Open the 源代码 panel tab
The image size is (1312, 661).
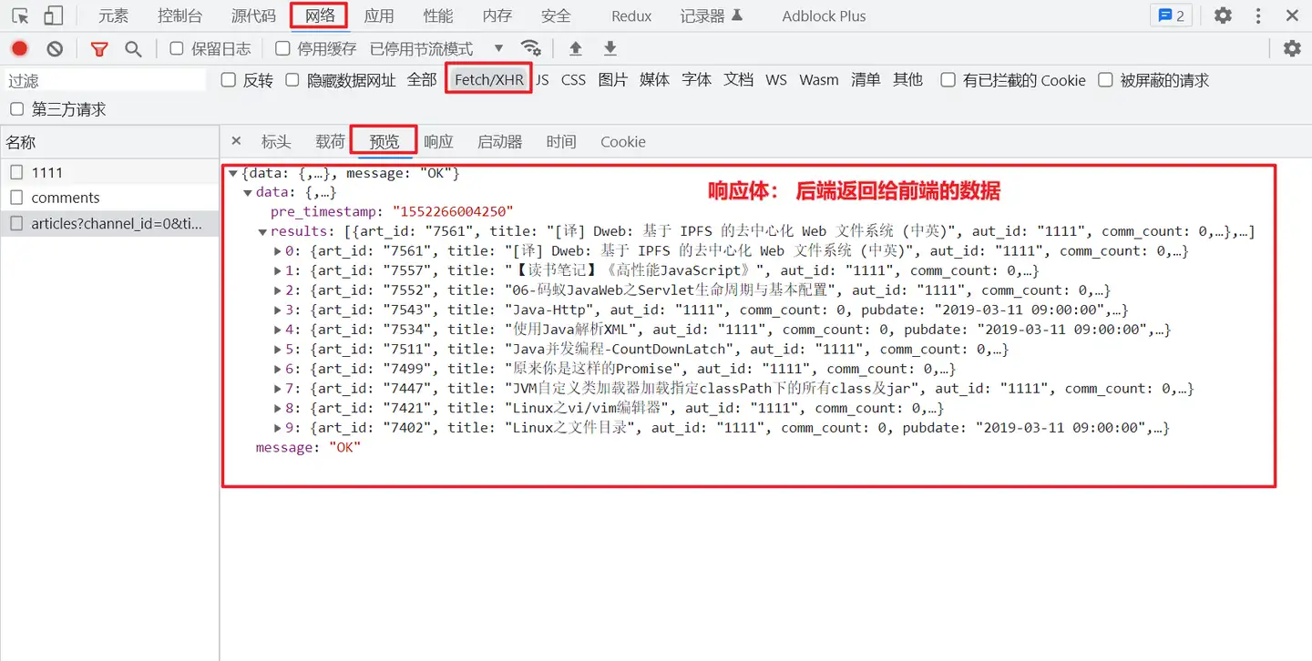pos(253,15)
